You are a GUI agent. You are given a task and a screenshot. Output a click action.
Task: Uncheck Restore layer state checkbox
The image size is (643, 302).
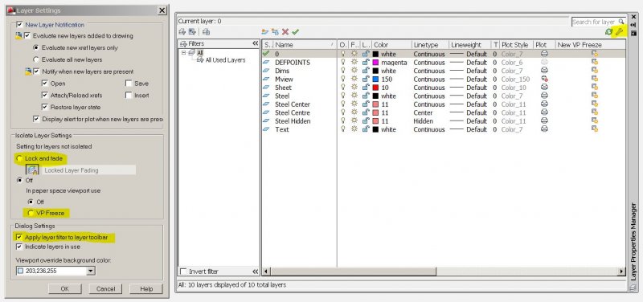[45, 107]
